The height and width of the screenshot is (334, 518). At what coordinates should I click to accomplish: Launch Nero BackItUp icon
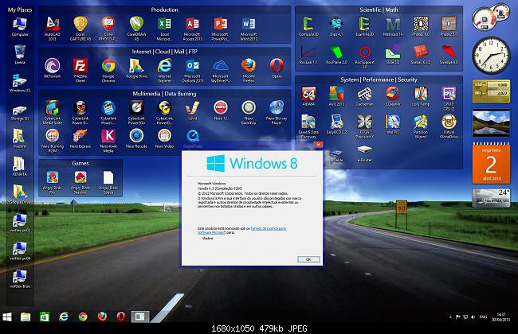point(249,112)
